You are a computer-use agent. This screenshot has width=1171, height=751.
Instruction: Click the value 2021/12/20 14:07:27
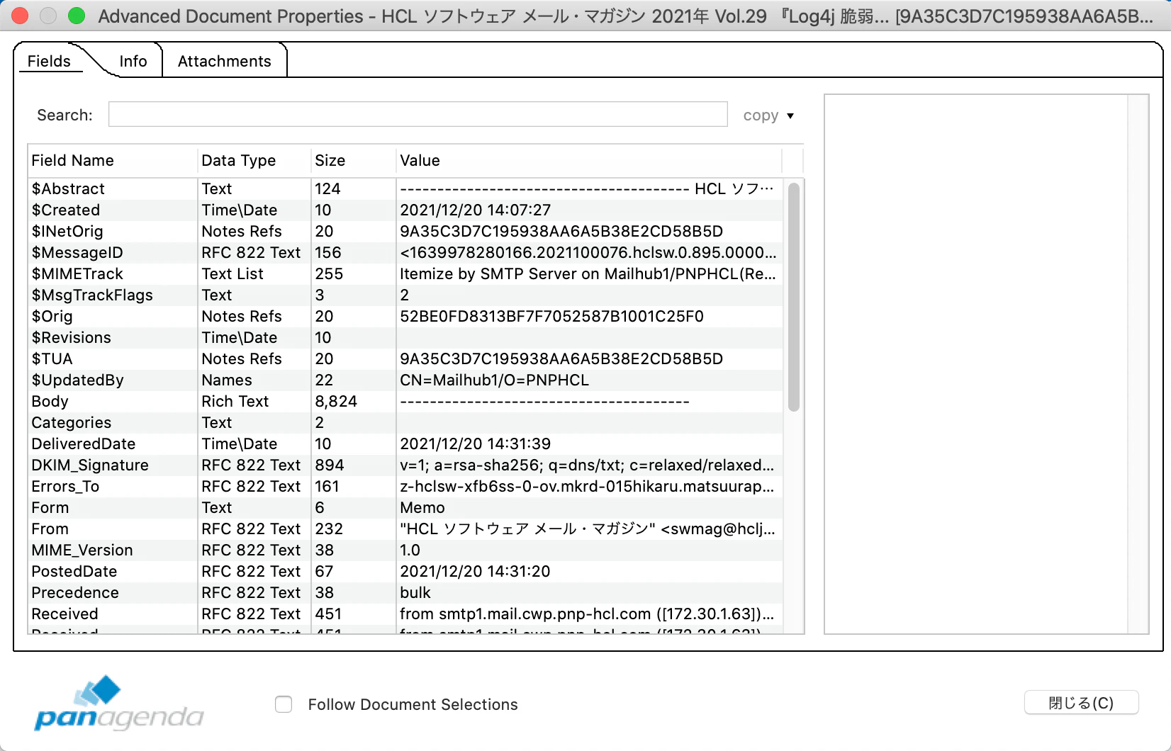coord(476,210)
